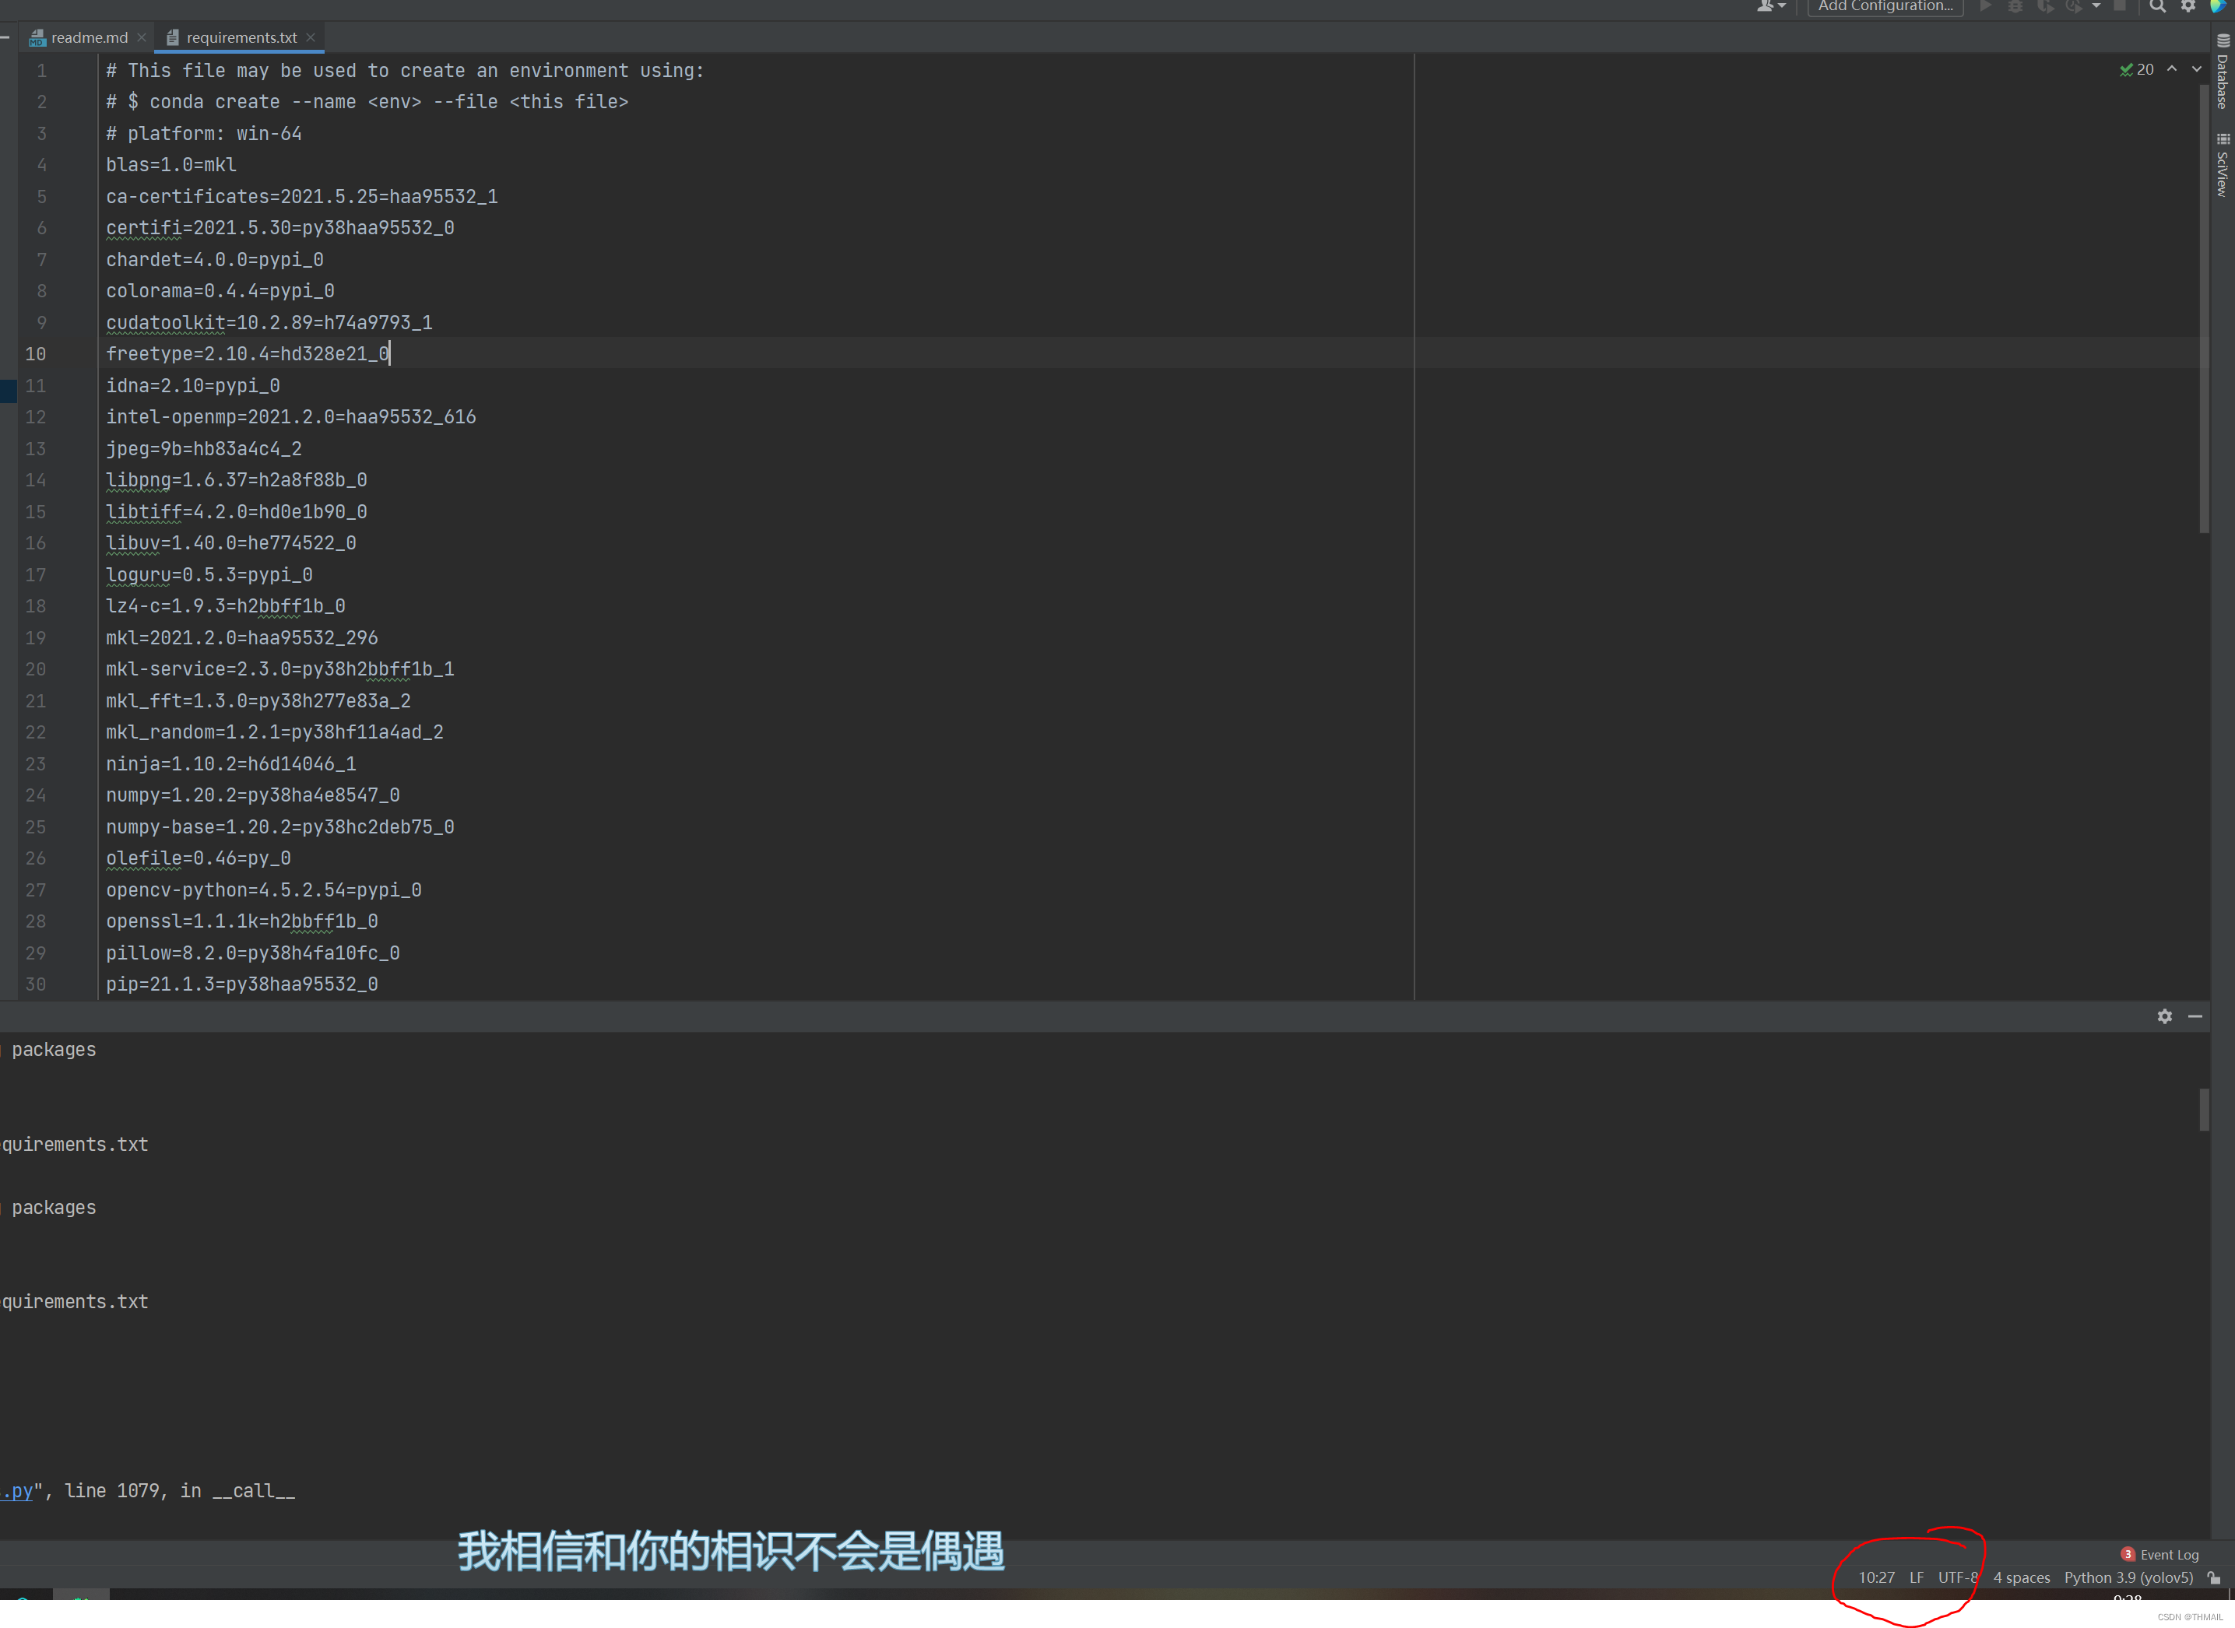Click the terminal panel scrollbar thumb

pos(2203,1110)
